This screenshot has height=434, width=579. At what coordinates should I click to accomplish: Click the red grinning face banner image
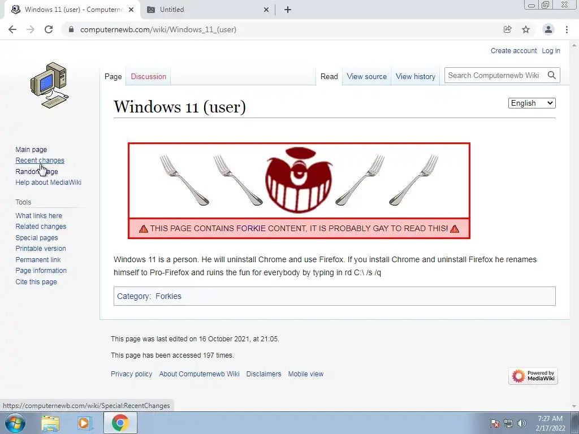pos(299,180)
